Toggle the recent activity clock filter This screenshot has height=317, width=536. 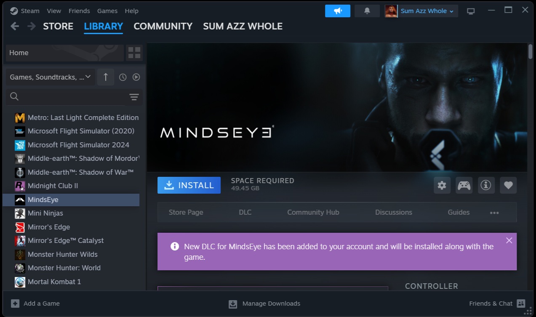[123, 77]
